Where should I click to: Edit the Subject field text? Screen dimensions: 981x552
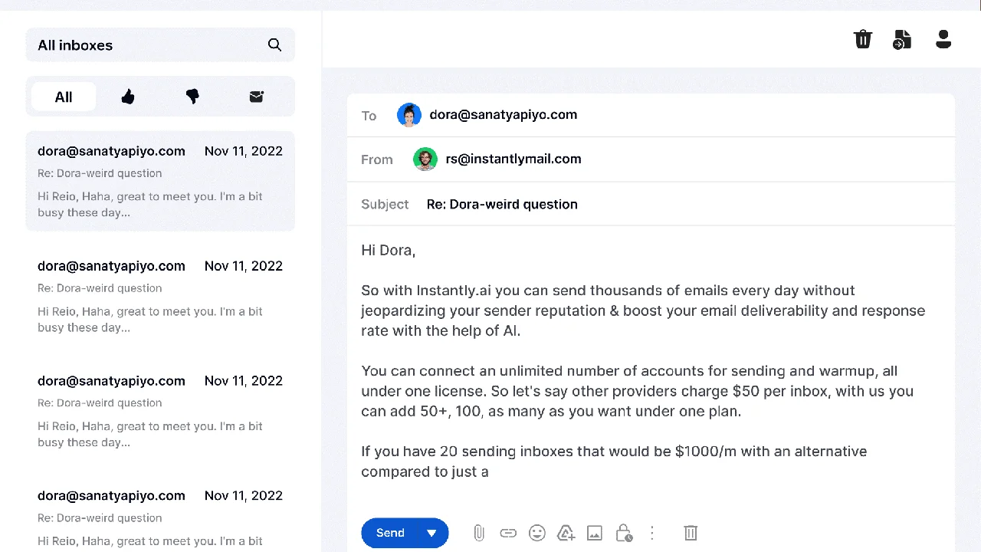coord(502,204)
